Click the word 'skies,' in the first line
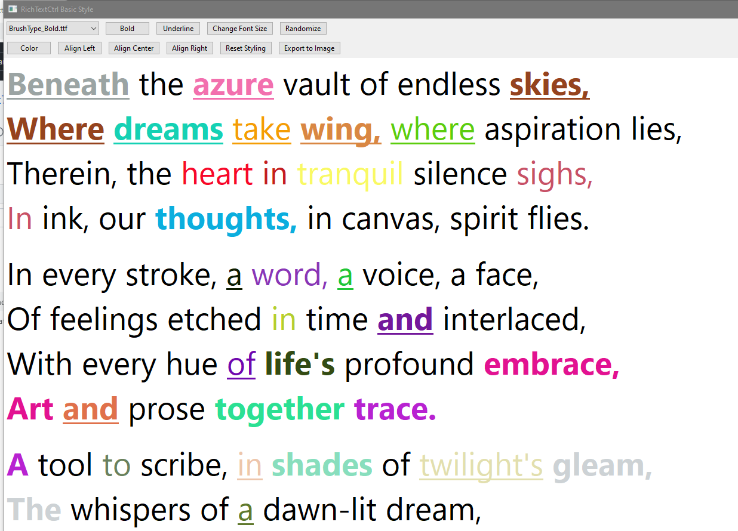This screenshot has width=738, height=531. point(549,85)
